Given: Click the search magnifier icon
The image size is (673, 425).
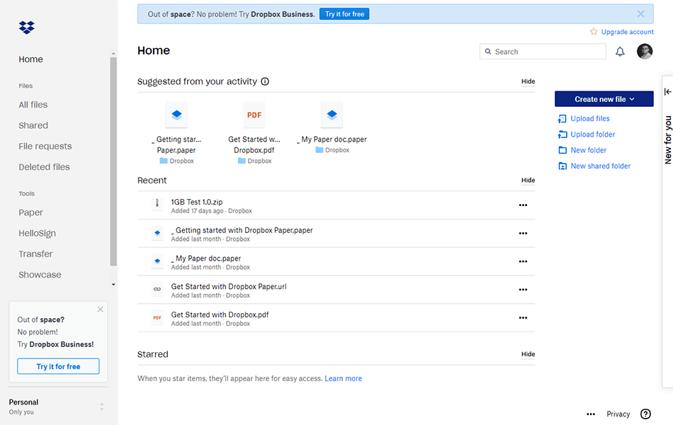Looking at the screenshot, I should [x=488, y=52].
